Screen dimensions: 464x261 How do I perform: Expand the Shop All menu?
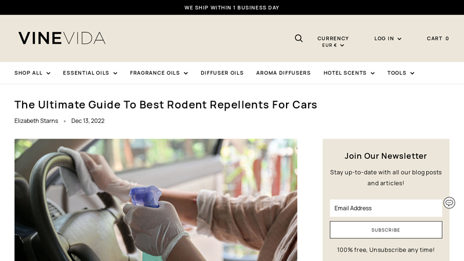click(x=32, y=73)
